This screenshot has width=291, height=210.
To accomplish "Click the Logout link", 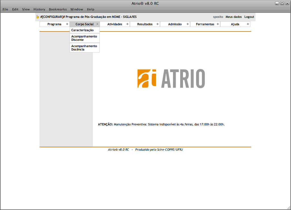I will click(249, 17).
